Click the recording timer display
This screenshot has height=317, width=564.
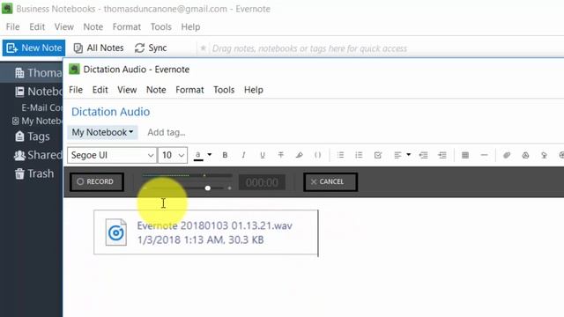pos(262,182)
